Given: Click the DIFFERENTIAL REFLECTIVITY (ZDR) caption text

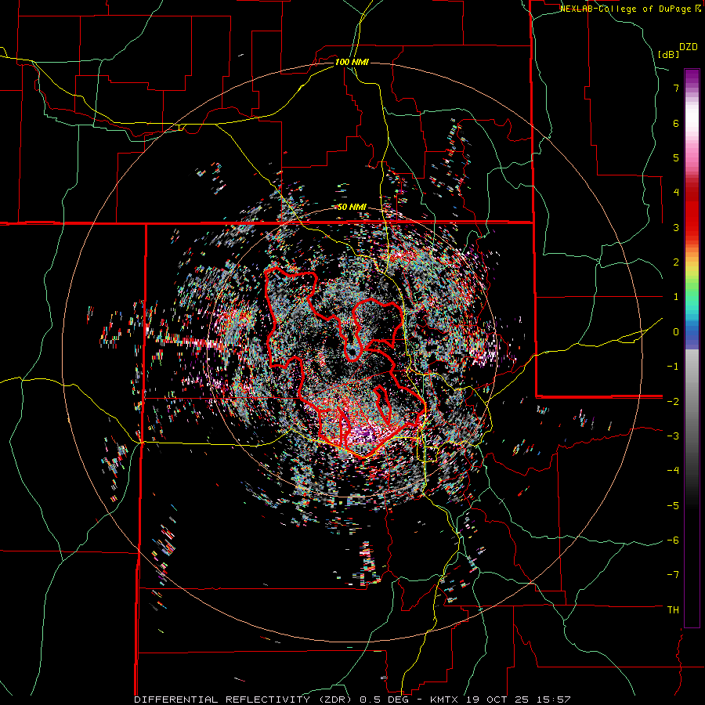Looking at the screenshot, I should (244, 700).
